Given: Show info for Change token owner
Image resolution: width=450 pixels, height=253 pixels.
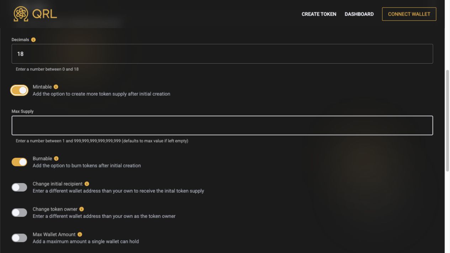Looking at the screenshot, I should [81, 209].
